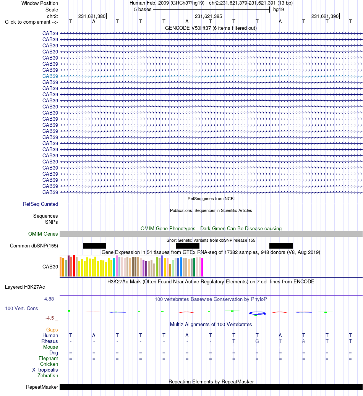Click the Scale label
The width and height of the screenshot is (363, 396).
(x=52, y=10)
